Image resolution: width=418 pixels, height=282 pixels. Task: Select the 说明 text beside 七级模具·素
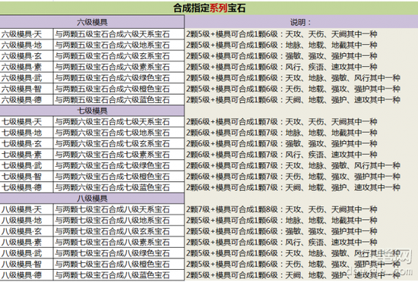pos(282,155)
